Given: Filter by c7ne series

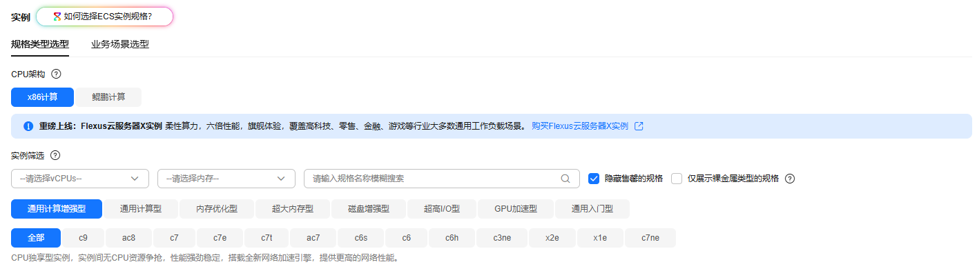Looking at the screenshot, I should tap(650, 238).
